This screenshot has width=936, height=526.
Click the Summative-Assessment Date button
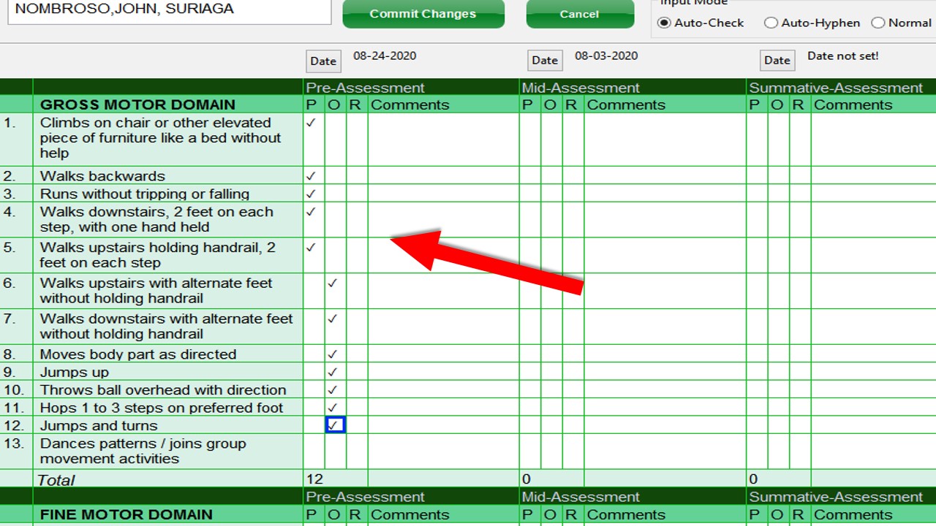click(777, 61)
